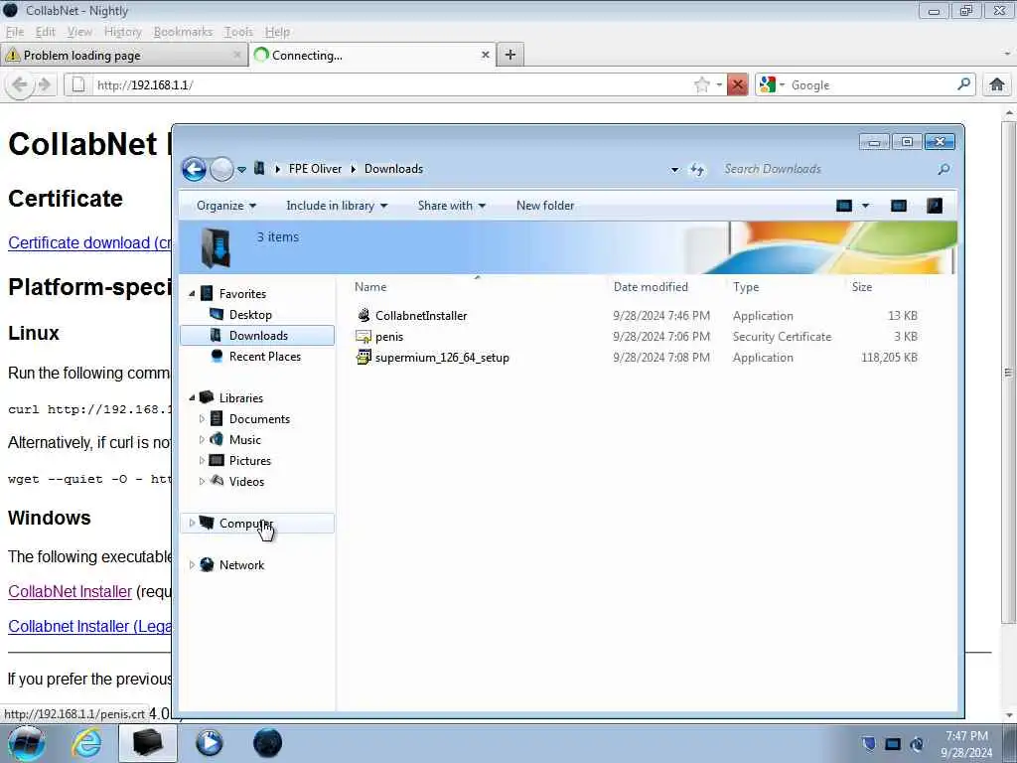Viewport: 1017px width, 763px height.
Task: Close the Connecting... tab
Action: [x=485, y=56]
